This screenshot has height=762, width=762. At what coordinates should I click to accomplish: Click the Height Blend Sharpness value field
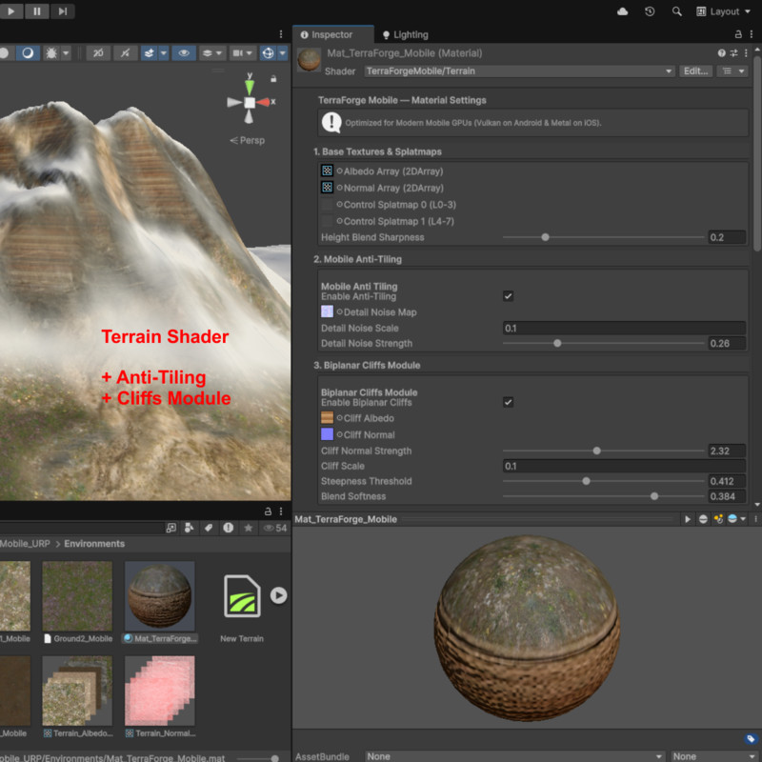pyautogui.click(x=727, y=237)
